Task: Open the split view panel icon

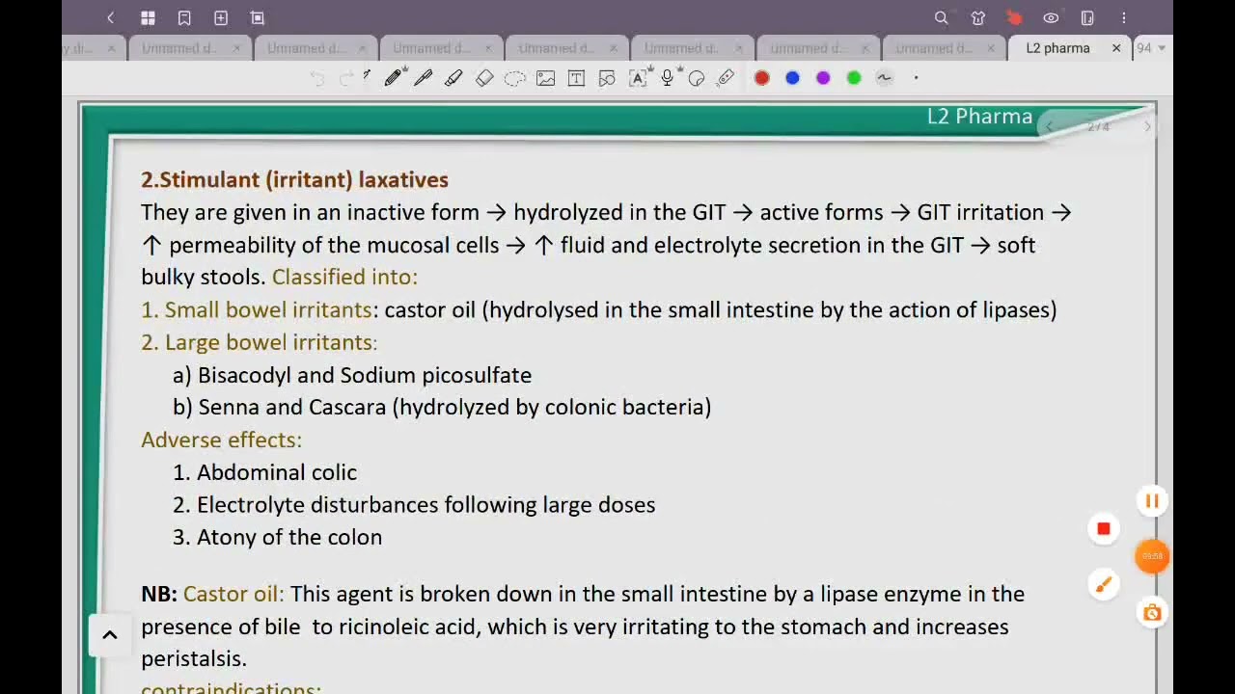Action: pyautogui.click(x=1087, y=17)
